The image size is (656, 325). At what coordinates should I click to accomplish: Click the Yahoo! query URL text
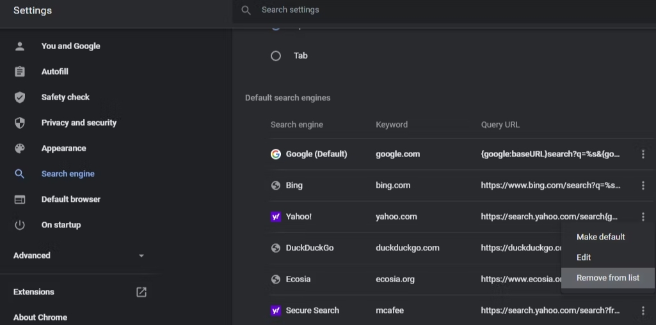click(549, 217)
